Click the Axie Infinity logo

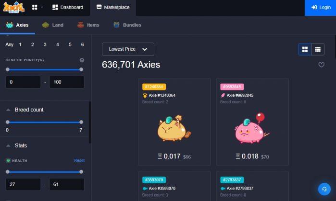[14, 7]
